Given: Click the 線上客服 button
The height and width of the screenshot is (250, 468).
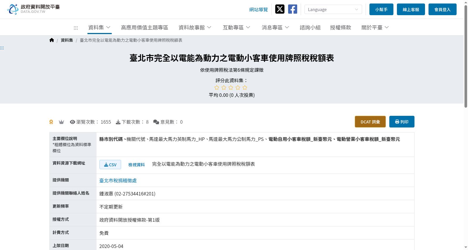Looking at the screenshot, I should pyautogui.click(x=411, y=9).
